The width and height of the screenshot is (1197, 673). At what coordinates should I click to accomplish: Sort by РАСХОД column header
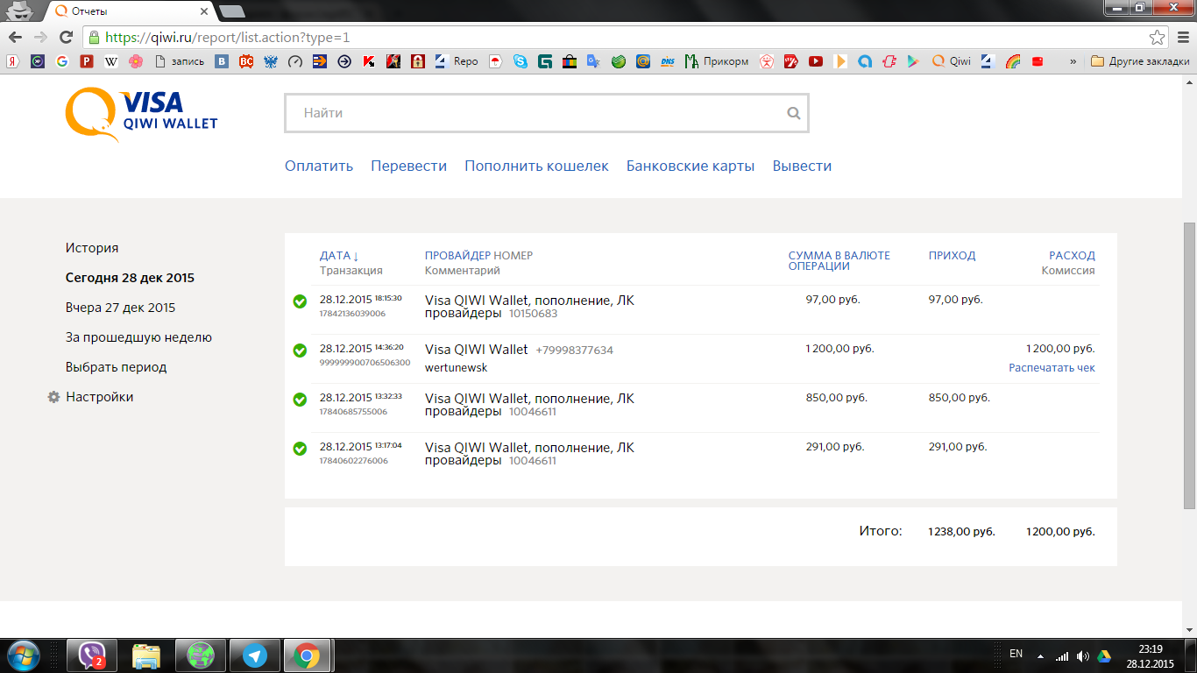point(1072,256)
